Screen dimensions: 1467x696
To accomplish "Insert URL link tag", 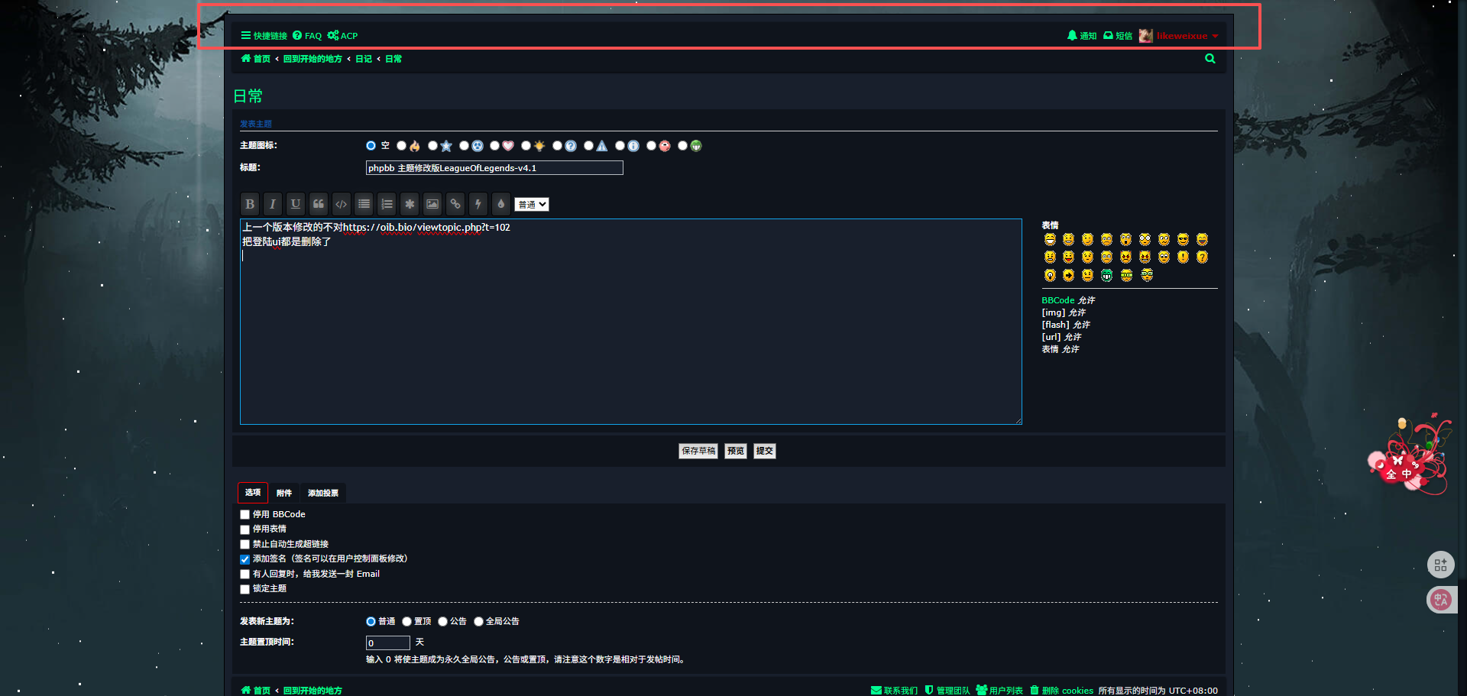I will coord(455,204).
